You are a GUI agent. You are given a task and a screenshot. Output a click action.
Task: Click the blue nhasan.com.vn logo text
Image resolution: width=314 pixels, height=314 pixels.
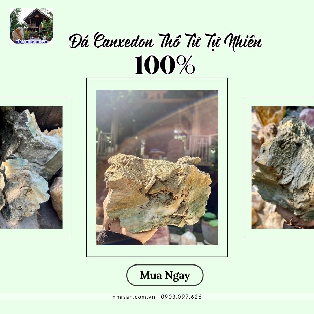click(31, 42)
